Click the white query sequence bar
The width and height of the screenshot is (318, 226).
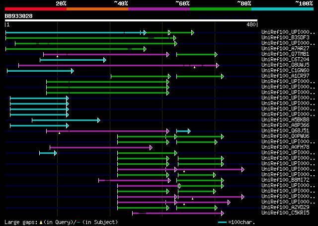(x=131, y=20)
